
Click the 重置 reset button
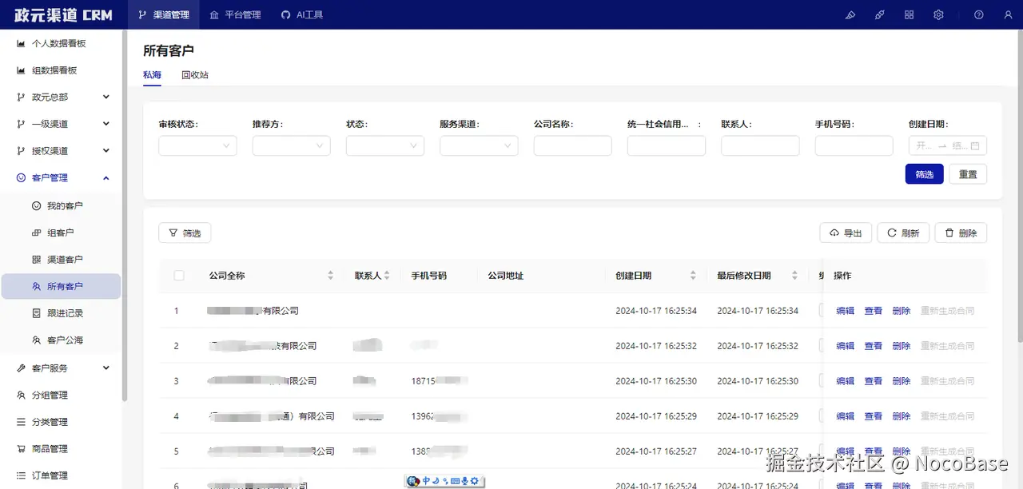coord(968,174)
